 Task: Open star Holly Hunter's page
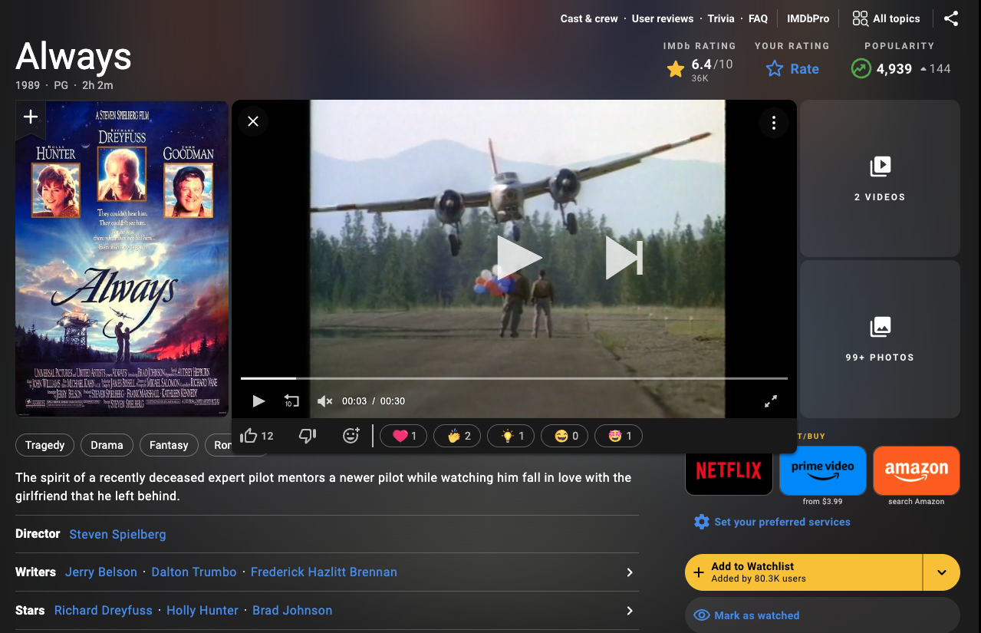[202, 611]
